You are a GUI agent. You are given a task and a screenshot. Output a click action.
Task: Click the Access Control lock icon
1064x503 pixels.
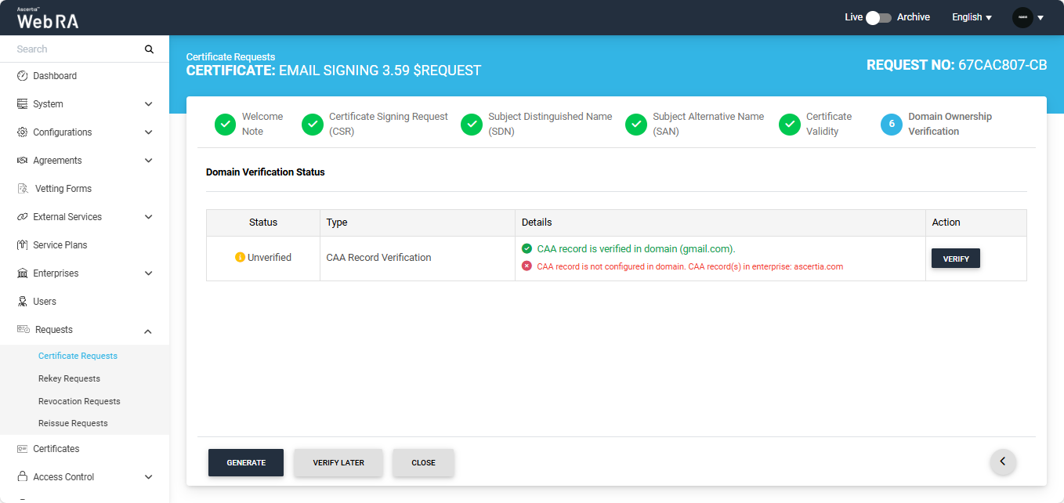coord(23,477)
